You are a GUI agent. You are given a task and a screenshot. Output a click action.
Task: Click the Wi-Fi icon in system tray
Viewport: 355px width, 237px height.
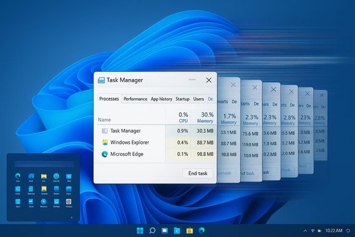click(x=312, y=231)
